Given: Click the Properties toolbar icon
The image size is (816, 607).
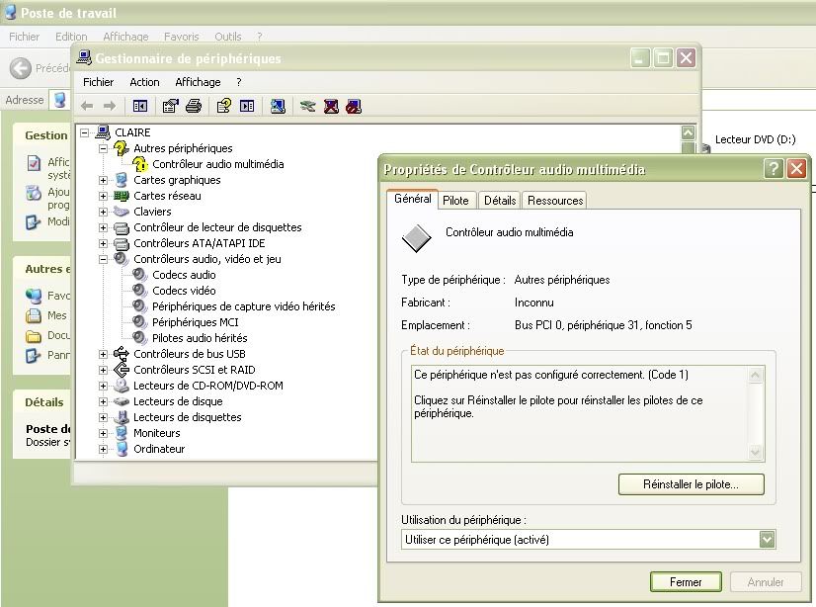Looking at the screenshot, I should click(171, 106).
